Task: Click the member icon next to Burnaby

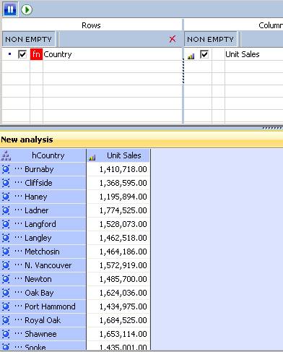Action: pyautogui.click(x=6, y=169)
